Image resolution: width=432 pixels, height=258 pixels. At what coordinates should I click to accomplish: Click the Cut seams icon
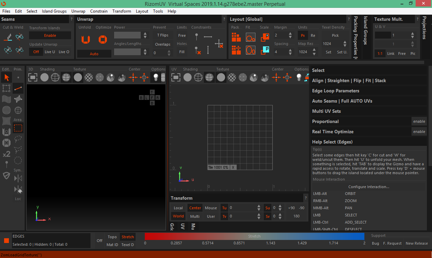[x=8, y=36]
